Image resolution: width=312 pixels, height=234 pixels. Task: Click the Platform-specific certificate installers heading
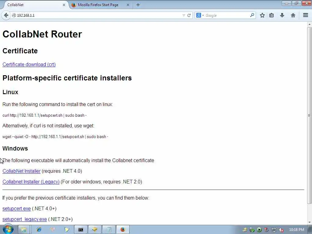[67, 78]
